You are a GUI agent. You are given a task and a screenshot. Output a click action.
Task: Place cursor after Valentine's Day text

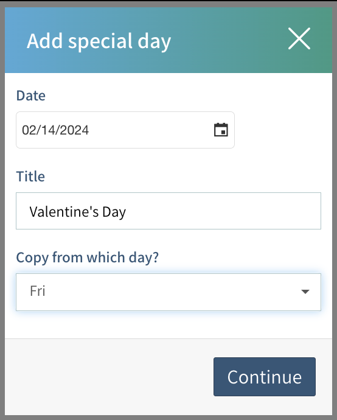127,212
